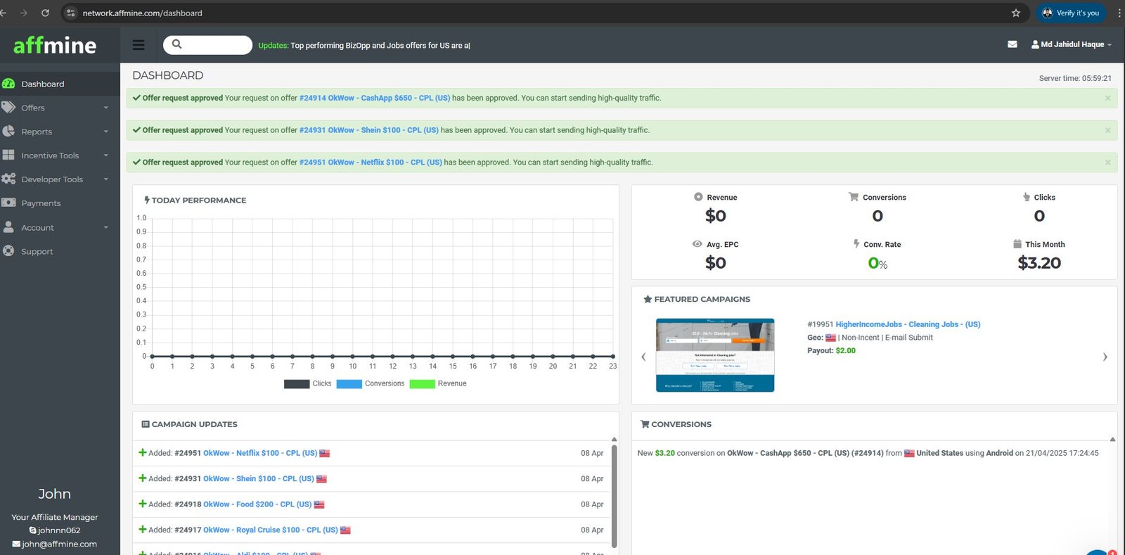
Task: Expand the Account submenu arrow
Action: coord(106,227)
